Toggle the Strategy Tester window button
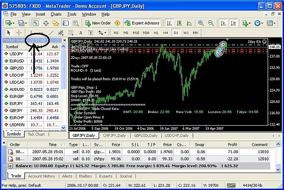 pos(75,23)
